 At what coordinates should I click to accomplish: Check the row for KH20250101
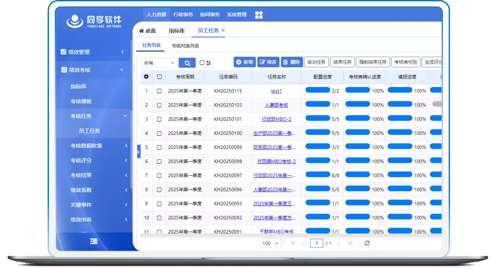(159, 119)
